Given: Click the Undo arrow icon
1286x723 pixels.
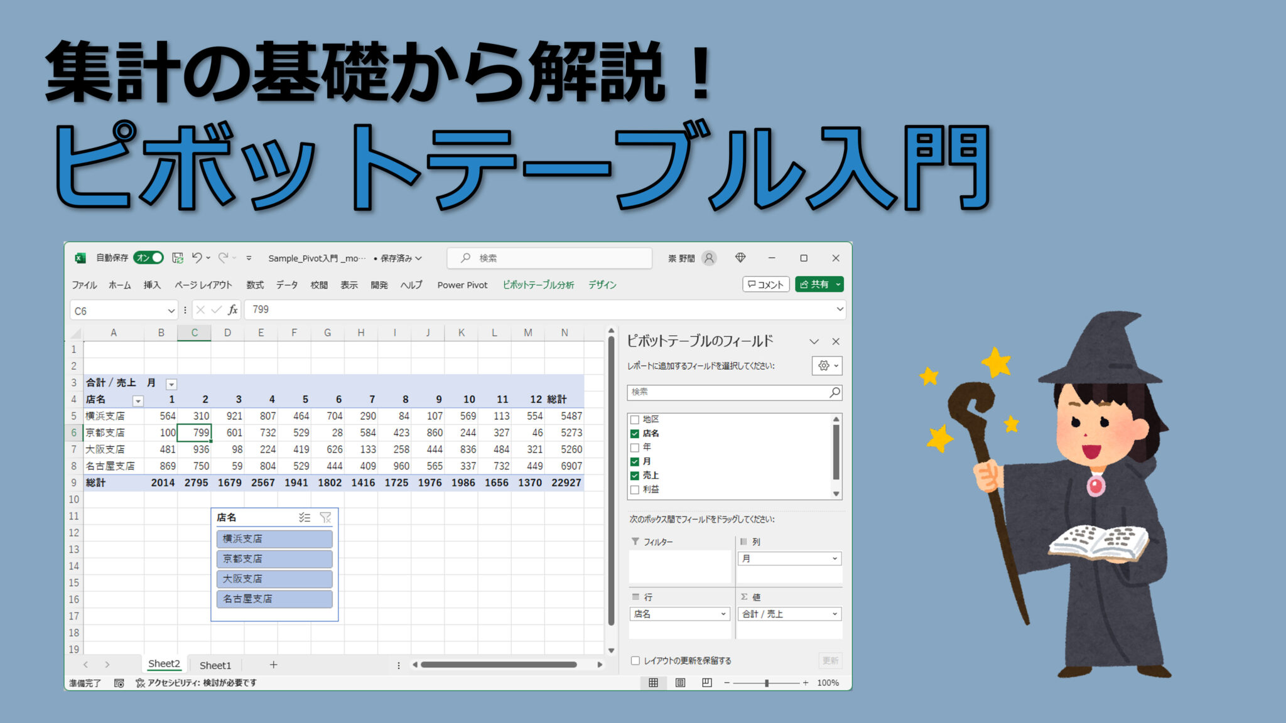Looking at the screenshot, I should click(197, 258).
